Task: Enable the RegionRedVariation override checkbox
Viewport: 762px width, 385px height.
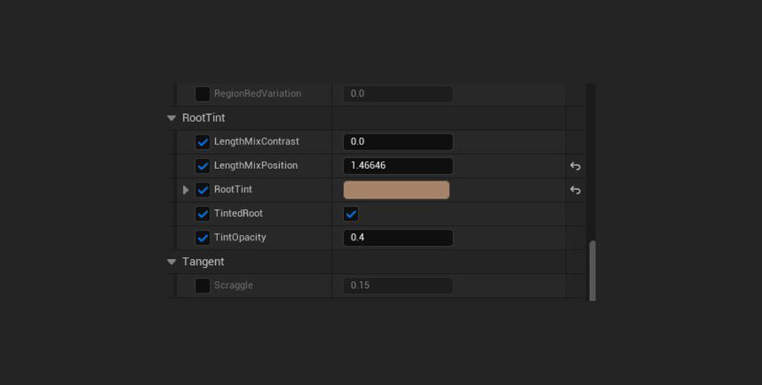Action: click(202, 94)
